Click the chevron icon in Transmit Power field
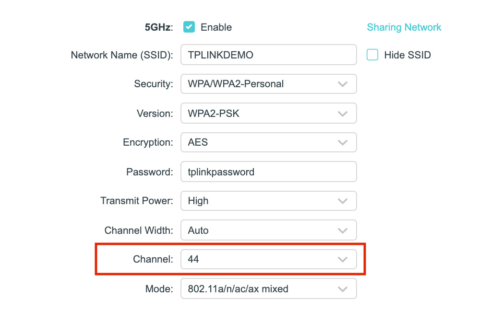This screenshot has width=502, height=322. (x=342, y=201)
